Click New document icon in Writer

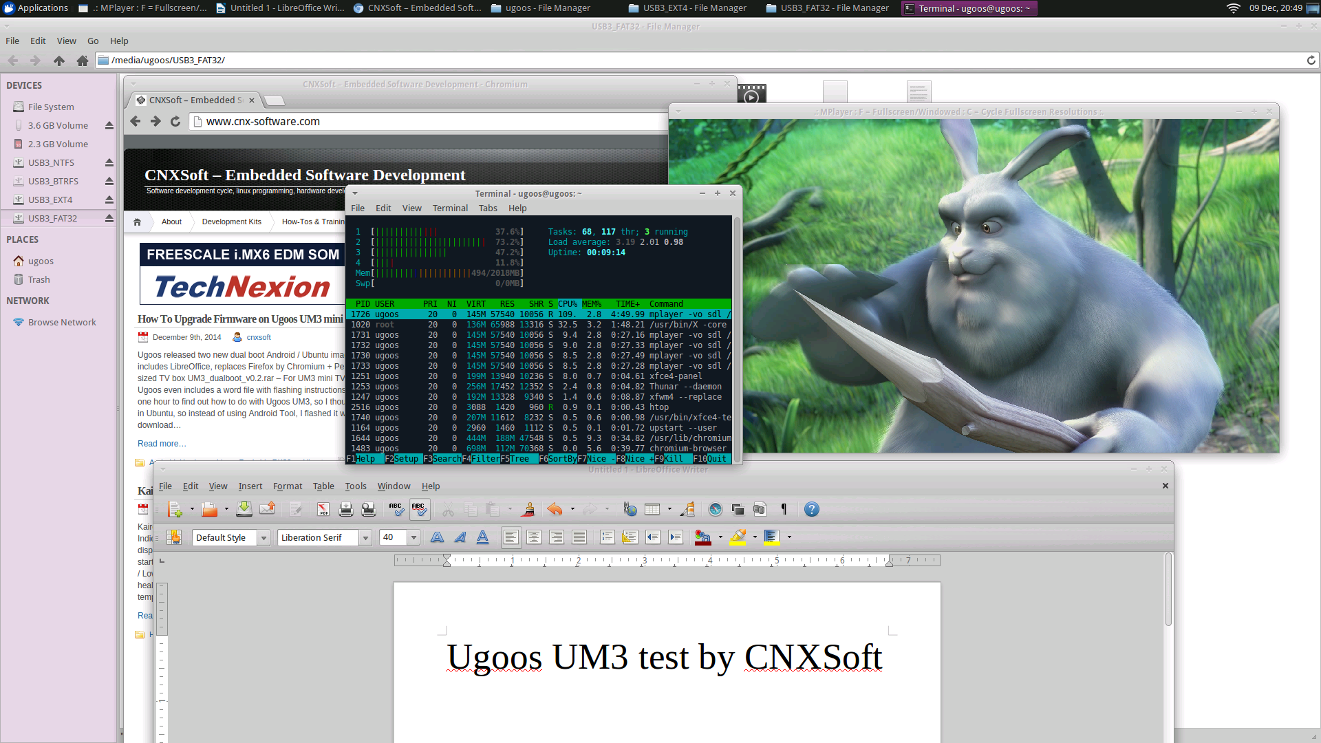tap(175, 510)
